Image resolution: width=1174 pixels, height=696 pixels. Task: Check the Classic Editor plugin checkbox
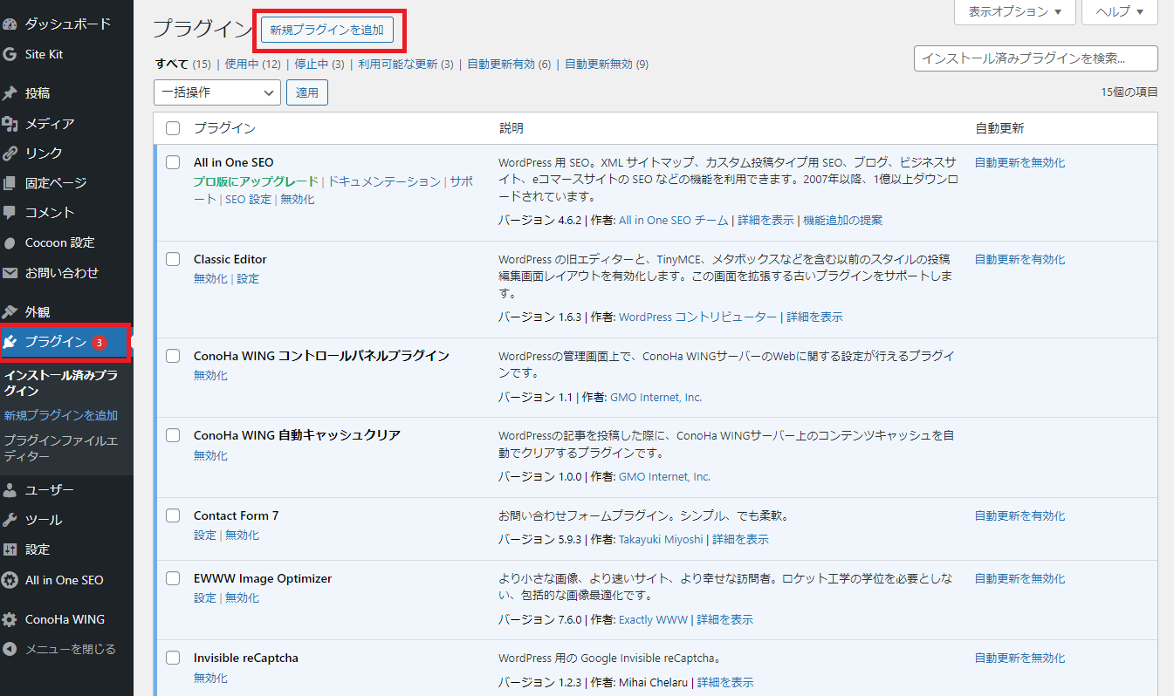(x=173, y=259)
